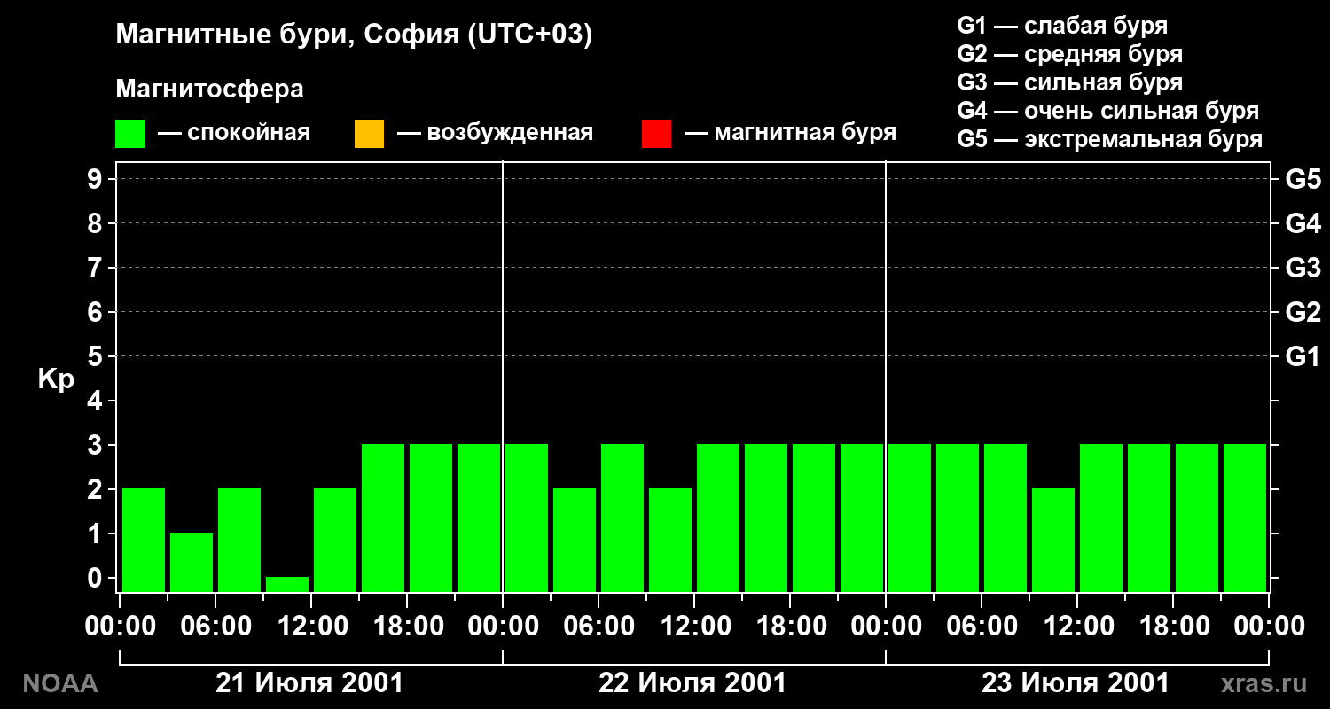Click the red магнитная буря legend swatch
1330x709 pixels.
pyautogui.click(x=656, y=134)
